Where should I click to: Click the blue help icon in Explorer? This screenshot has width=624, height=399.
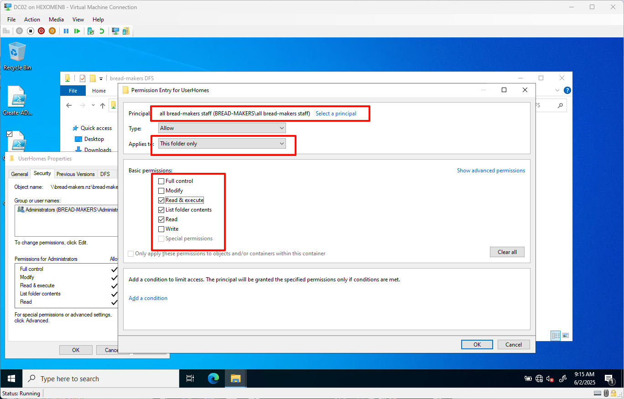(567, 91)
